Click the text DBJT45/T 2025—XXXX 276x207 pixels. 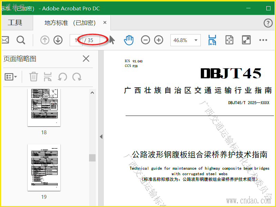click(249, 103)
